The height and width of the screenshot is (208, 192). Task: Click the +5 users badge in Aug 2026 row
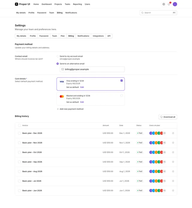click(164, 171)
